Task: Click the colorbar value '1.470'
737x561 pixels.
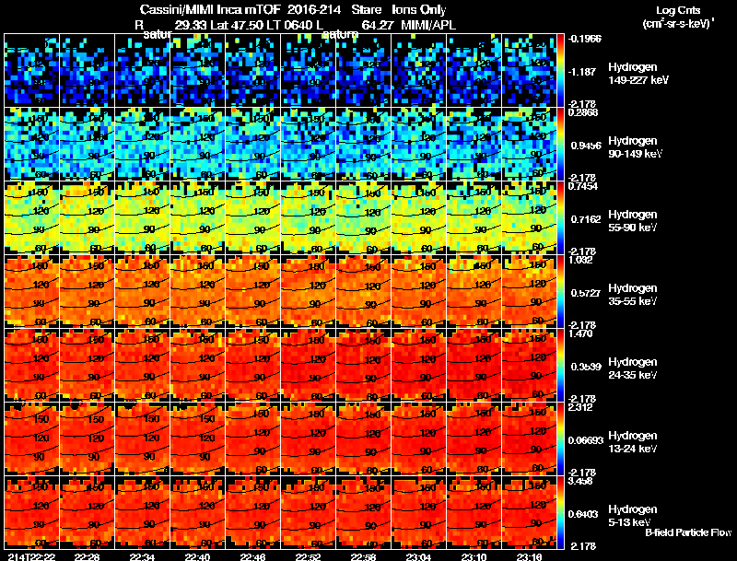Action: click(x=580, y=333)
